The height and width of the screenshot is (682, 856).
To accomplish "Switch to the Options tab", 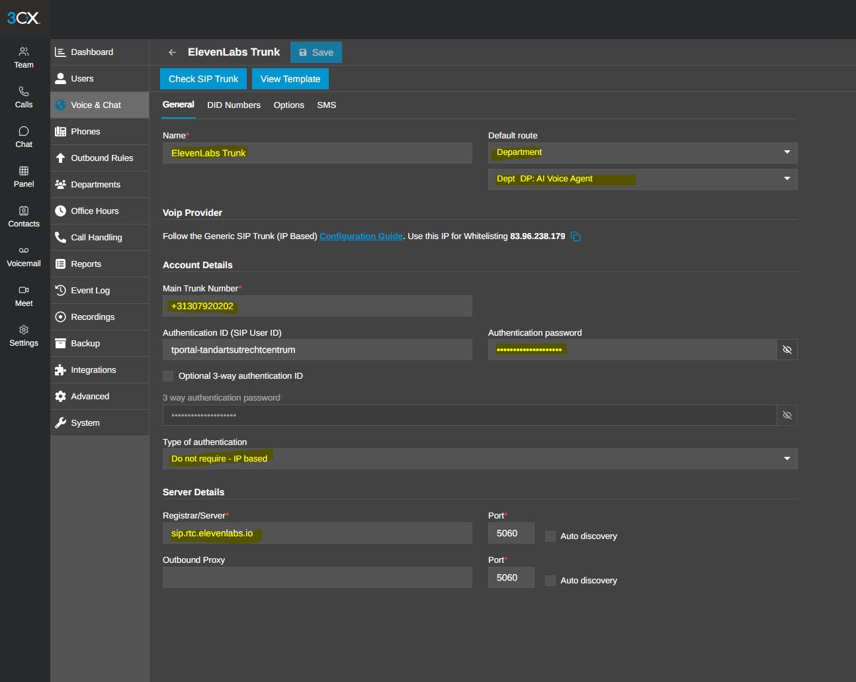I will pos(289,105).
